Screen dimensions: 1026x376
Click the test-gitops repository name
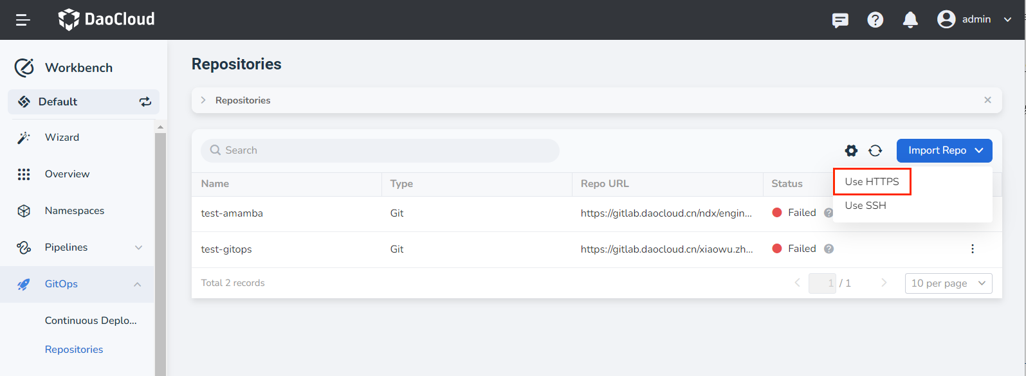pyautogui.click(x=226, y=249)
